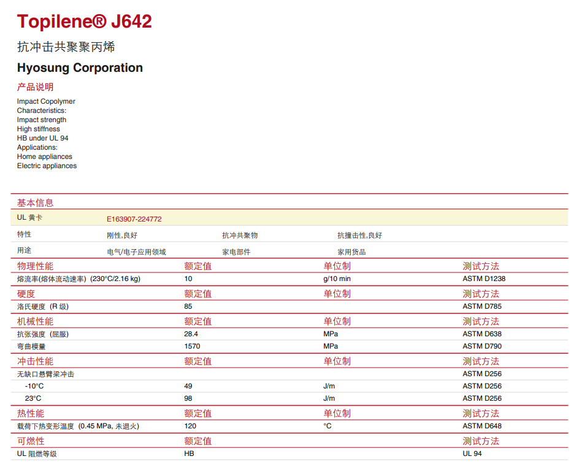Viewport: 587px width, 467px height.
Task: Select the UL 黄卡 row label
Action: click(29, 218)
